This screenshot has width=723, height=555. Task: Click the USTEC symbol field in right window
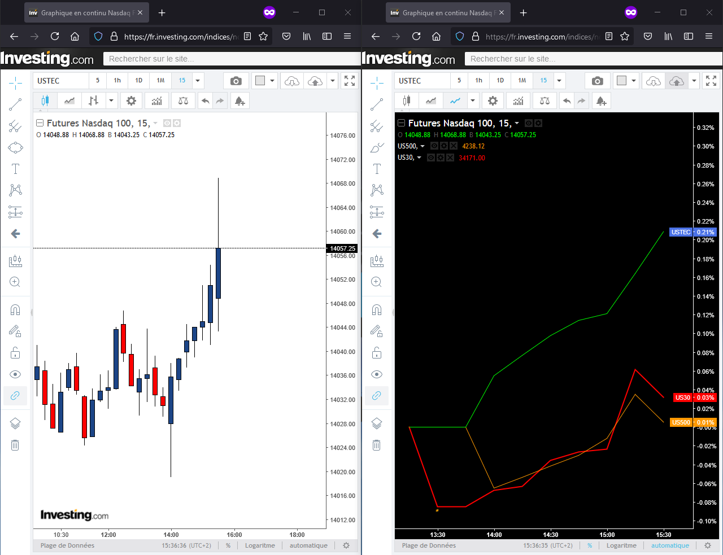[423, 81]
